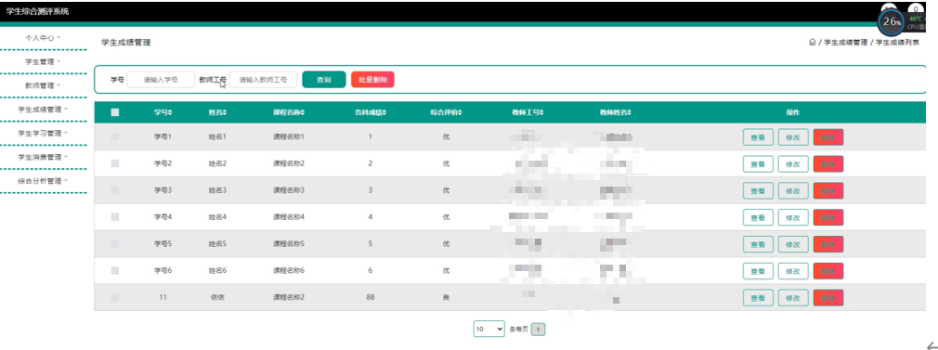Focus the 请输入学号 input field
938x350 pixels.
point(161,80)
